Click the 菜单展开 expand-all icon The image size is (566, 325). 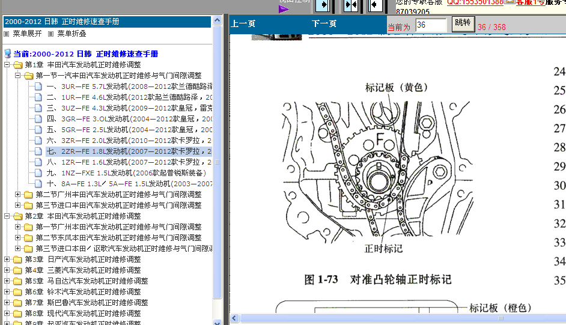(x=6, y=34)
